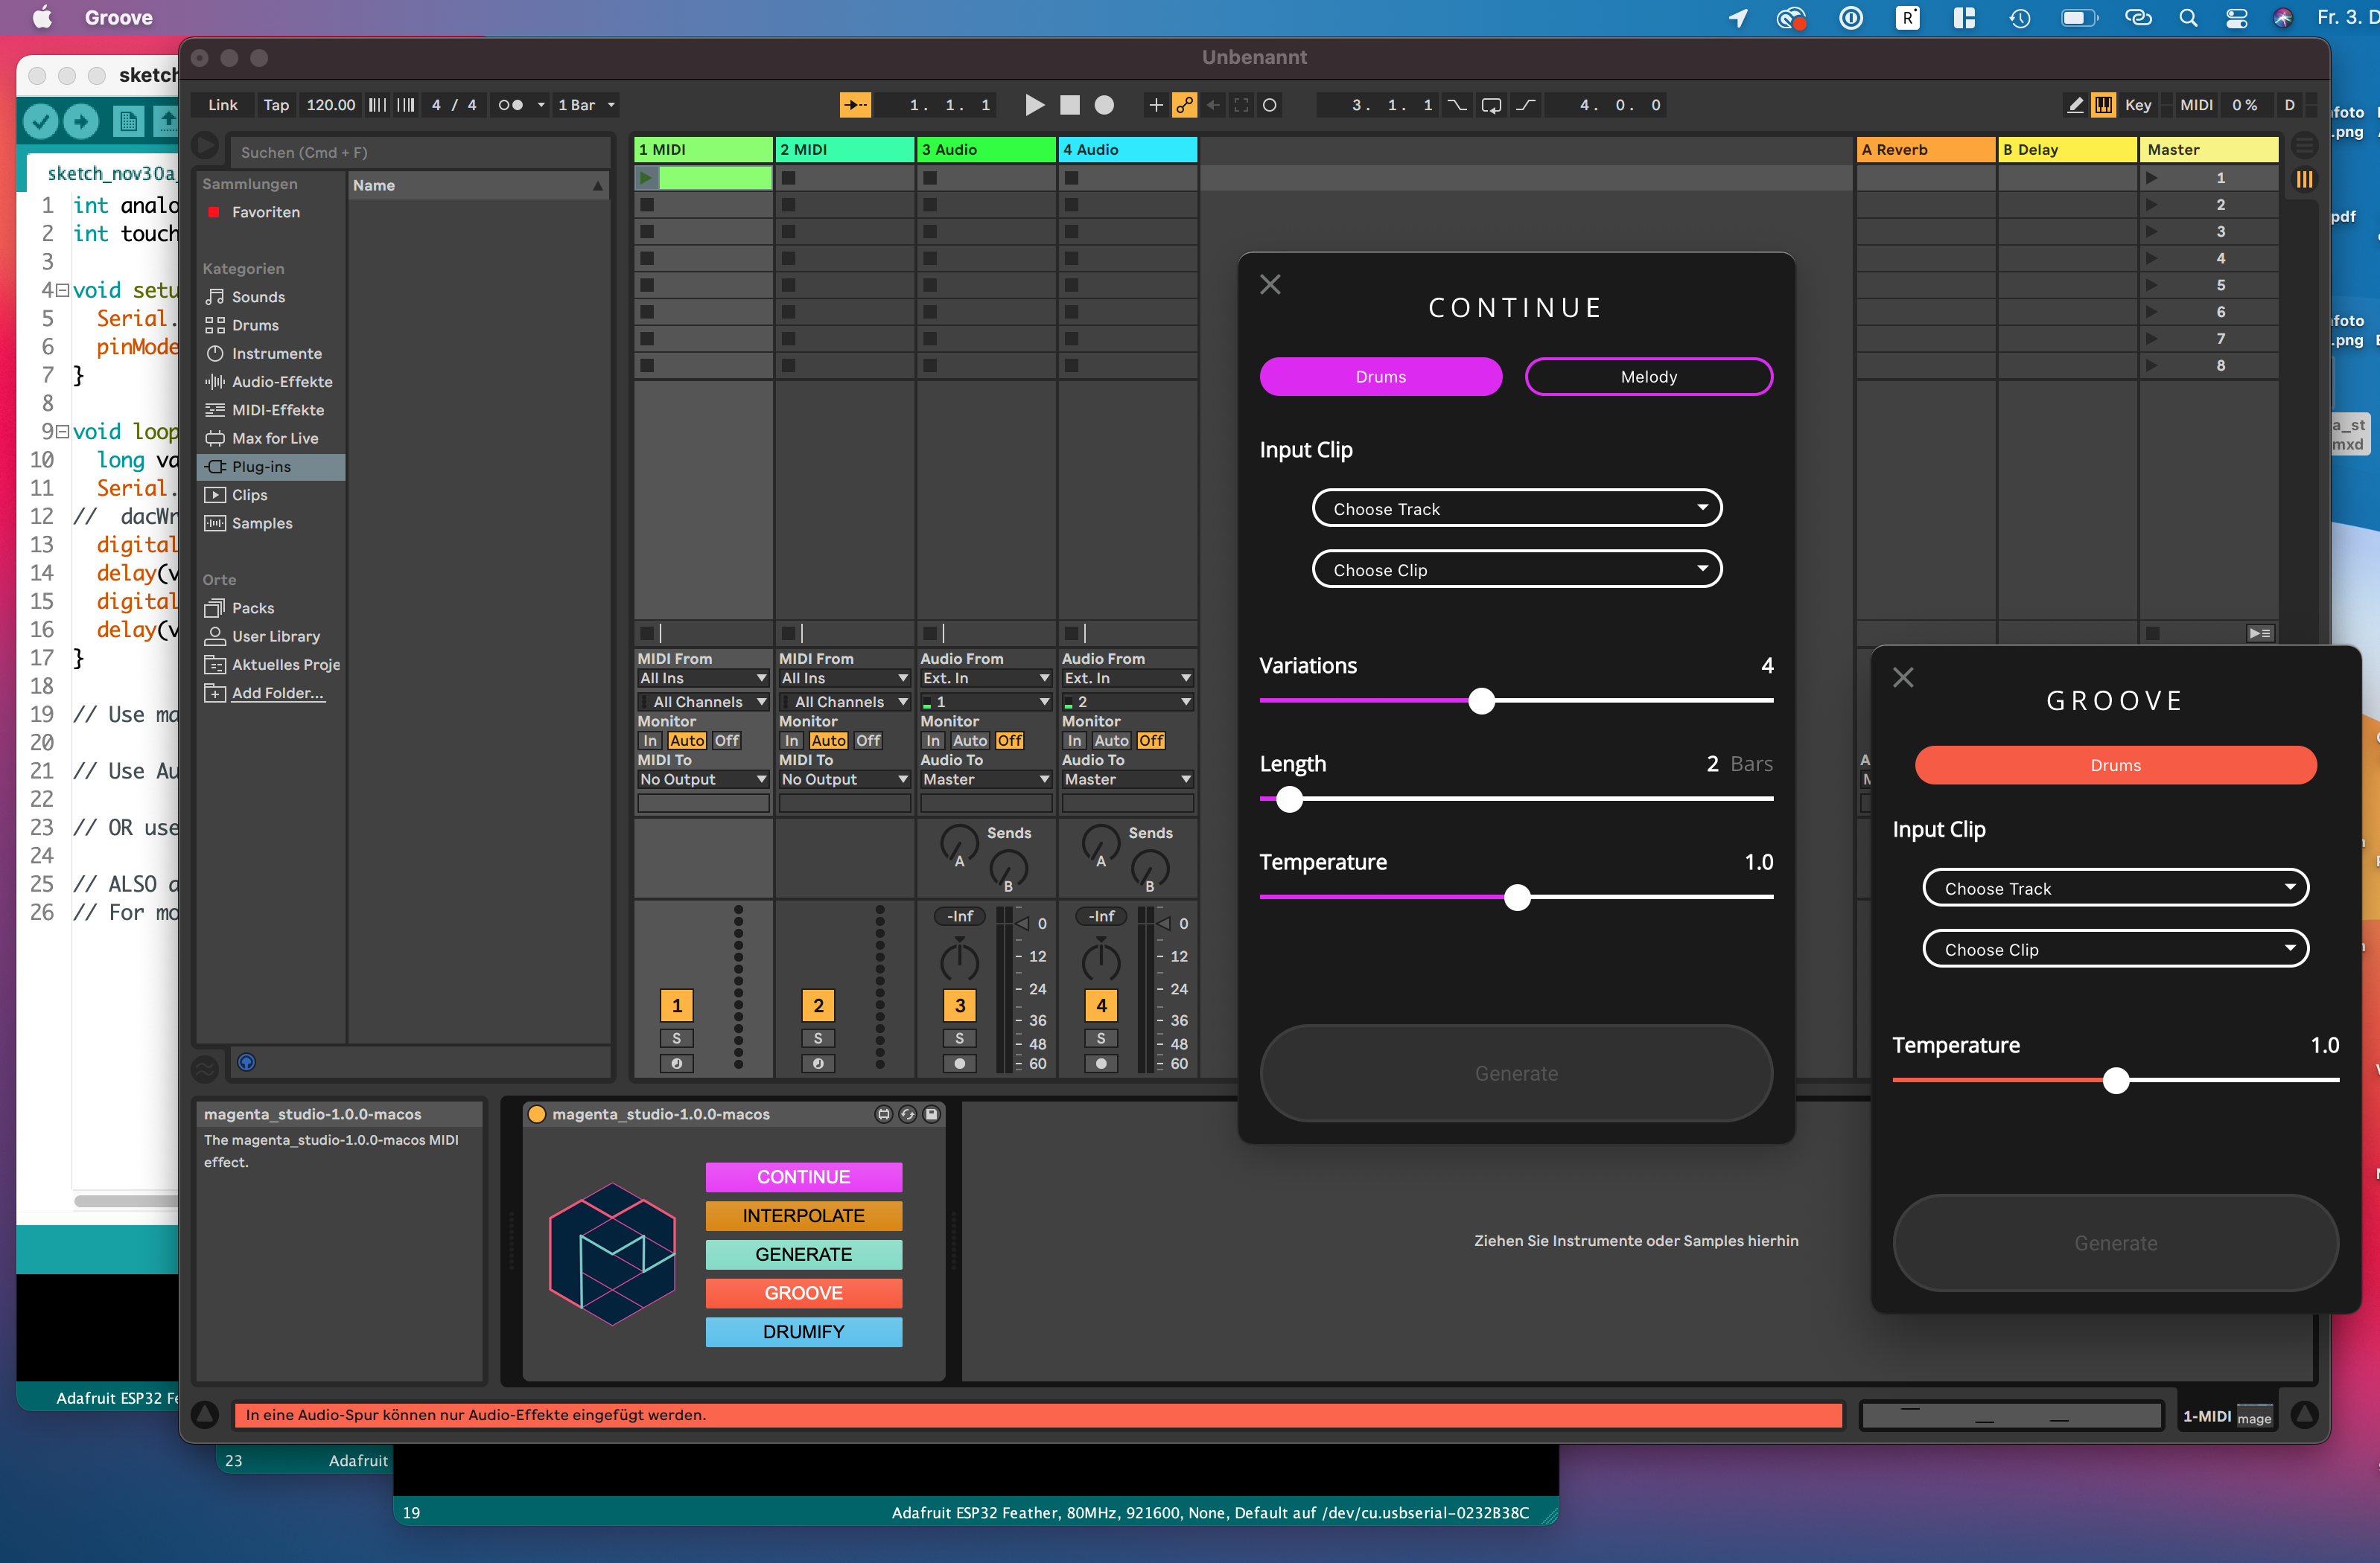Toggle the computer MIDI keyboard icon
This screenshot has height=1563, width=2380.
point(2103,105)
